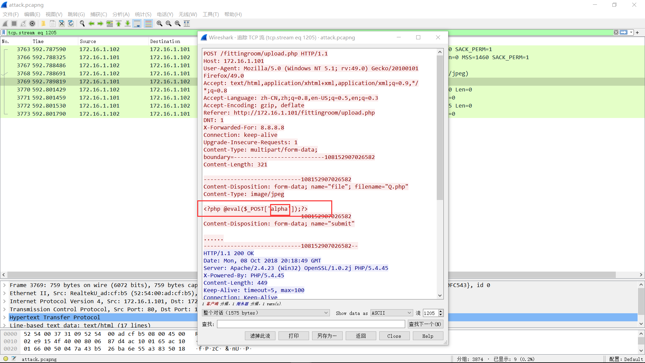Toggle packet list colorization
Viewport: 645px width, 363px height.
(x=148, y=24)
